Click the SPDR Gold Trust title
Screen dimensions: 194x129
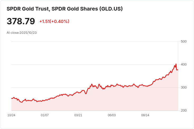pyautogui.click(x=65, y=9)
